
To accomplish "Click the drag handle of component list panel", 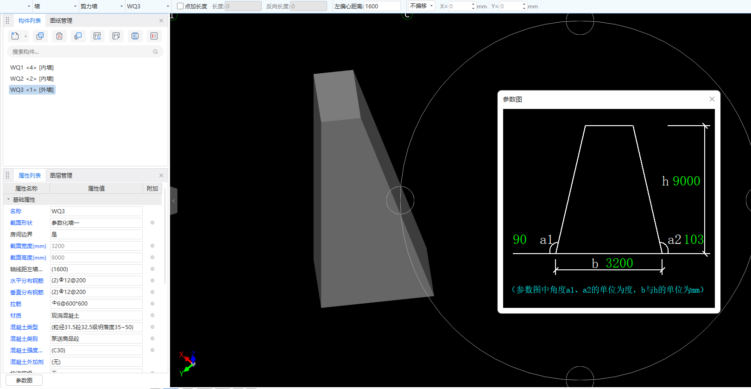I will [7, 20].
